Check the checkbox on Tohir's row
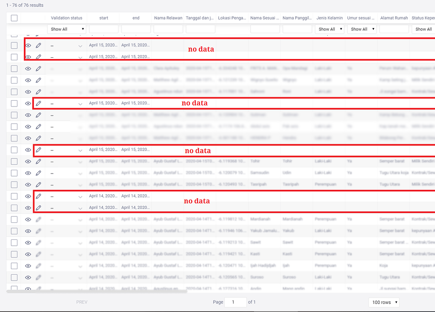This screenshot has width=435, height=312. (x=14, y=161)
